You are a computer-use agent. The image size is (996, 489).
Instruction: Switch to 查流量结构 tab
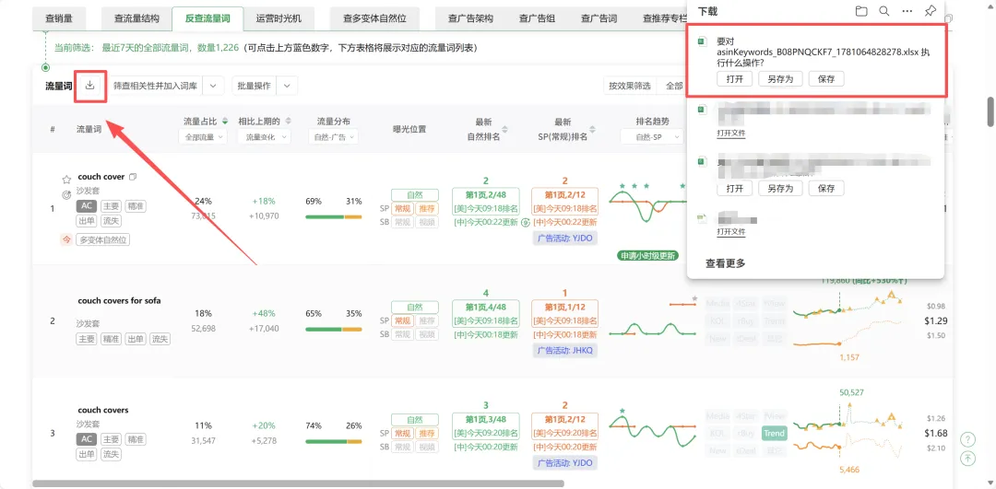pyautogui.click(x=136, y=18)
